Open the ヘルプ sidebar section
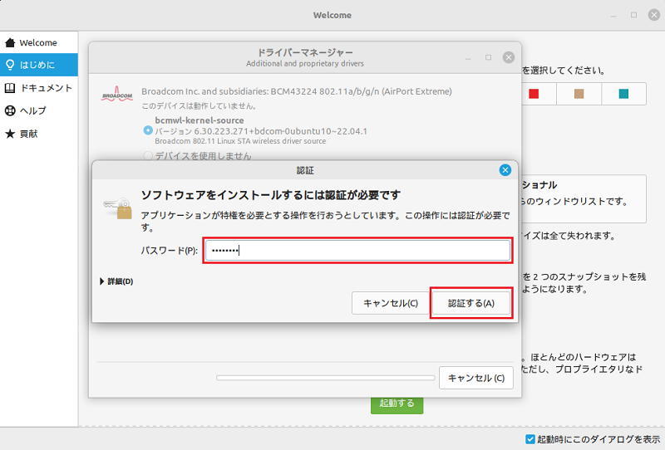The width and height of the screenshot is (665, 450). (38, 110)
